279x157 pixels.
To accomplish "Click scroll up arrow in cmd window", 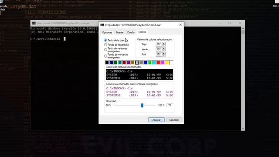I will pos(243,28).
